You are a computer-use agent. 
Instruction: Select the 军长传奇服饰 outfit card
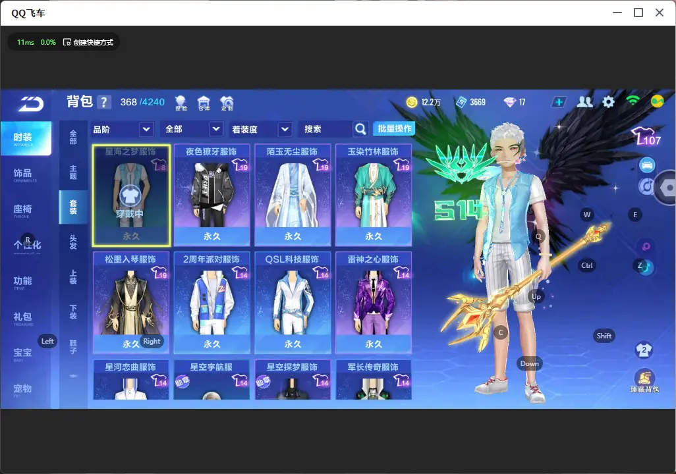[x=374, y=380]
